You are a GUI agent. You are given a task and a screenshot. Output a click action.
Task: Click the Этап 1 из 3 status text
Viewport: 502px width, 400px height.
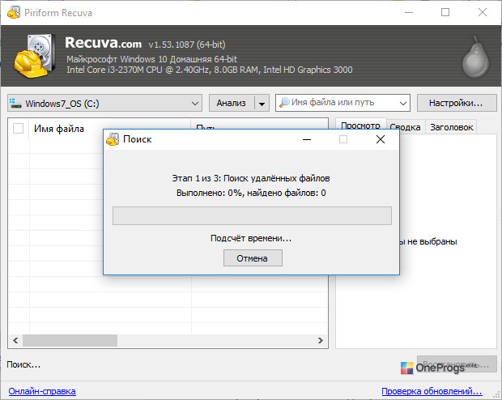click(x=251, y=178)
